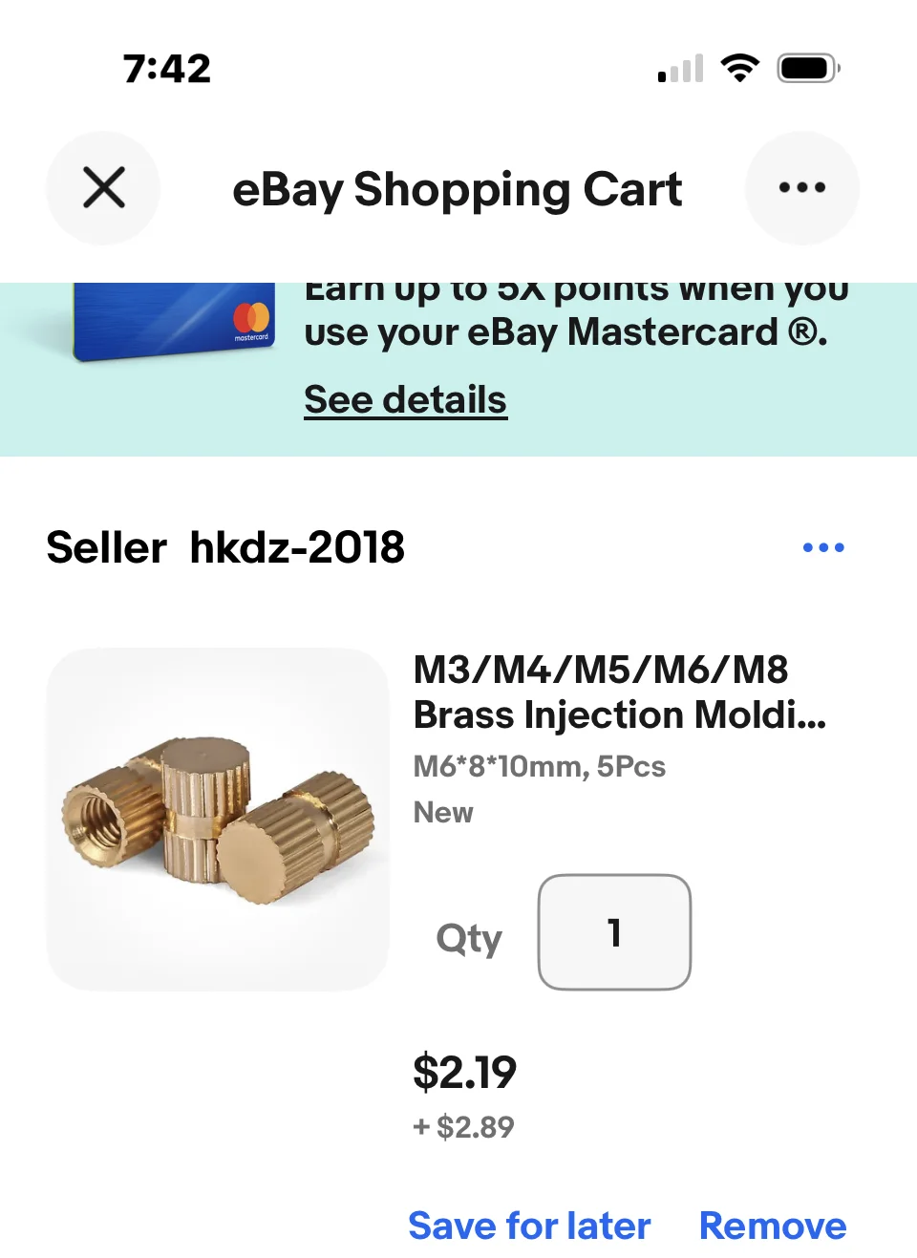Screen dimensions: 917x1258
Task: Tap the eBay Shopping Cart title
Action: click(457, 189)
